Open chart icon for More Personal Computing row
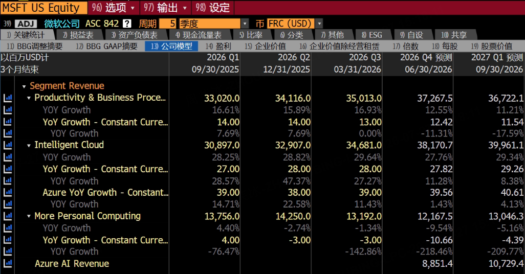Screen dimensions: 525x274 [7, 216]
